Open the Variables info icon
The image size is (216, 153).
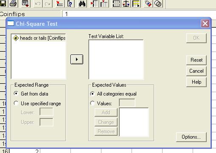[x=70, y=3]
